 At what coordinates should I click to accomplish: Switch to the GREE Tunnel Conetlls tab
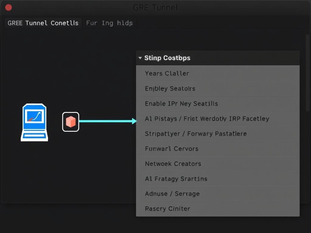(x=43, y=23)
